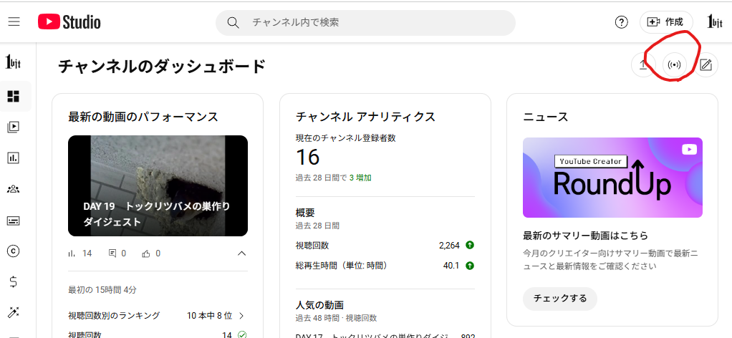Click the upload video icon
732x338 pixels.
pos(643,64)
